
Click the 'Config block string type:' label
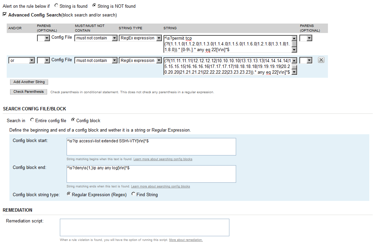(36, 195)
